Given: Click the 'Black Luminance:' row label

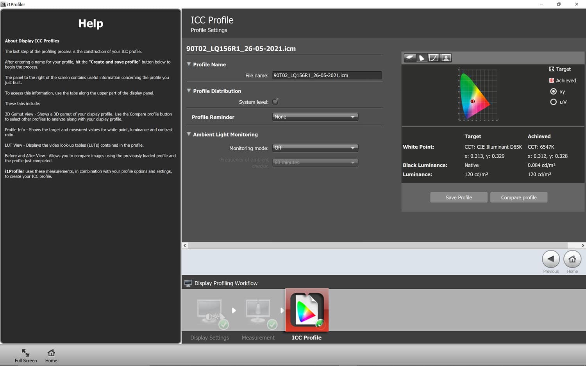Looking at the screenshot, I should point(425,165).
